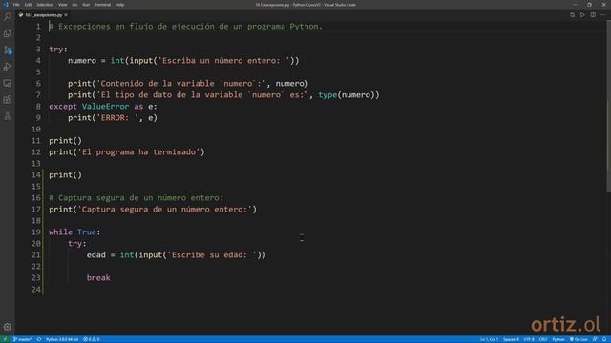Open the Remote Explorer view
Screen dimensions: 611x343
tap(8, 83)
